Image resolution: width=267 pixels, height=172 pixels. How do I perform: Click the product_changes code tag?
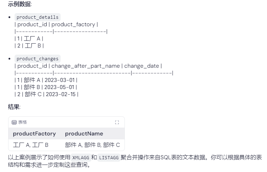[x=38, y=59]
